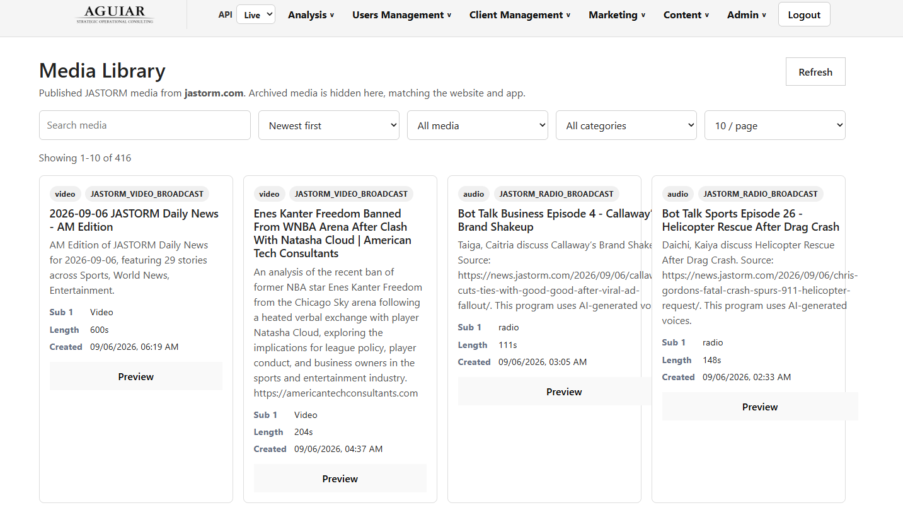Click the audio tag on Bot Talk Business card

(473, 194)
